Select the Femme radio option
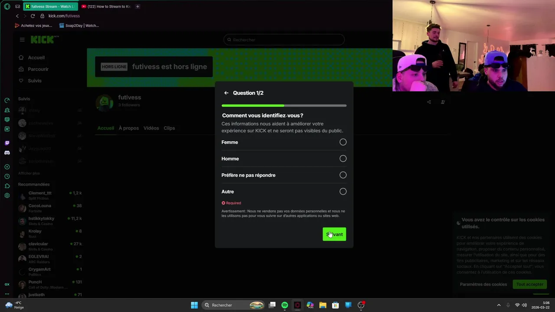555x312 pixels. 343,142
